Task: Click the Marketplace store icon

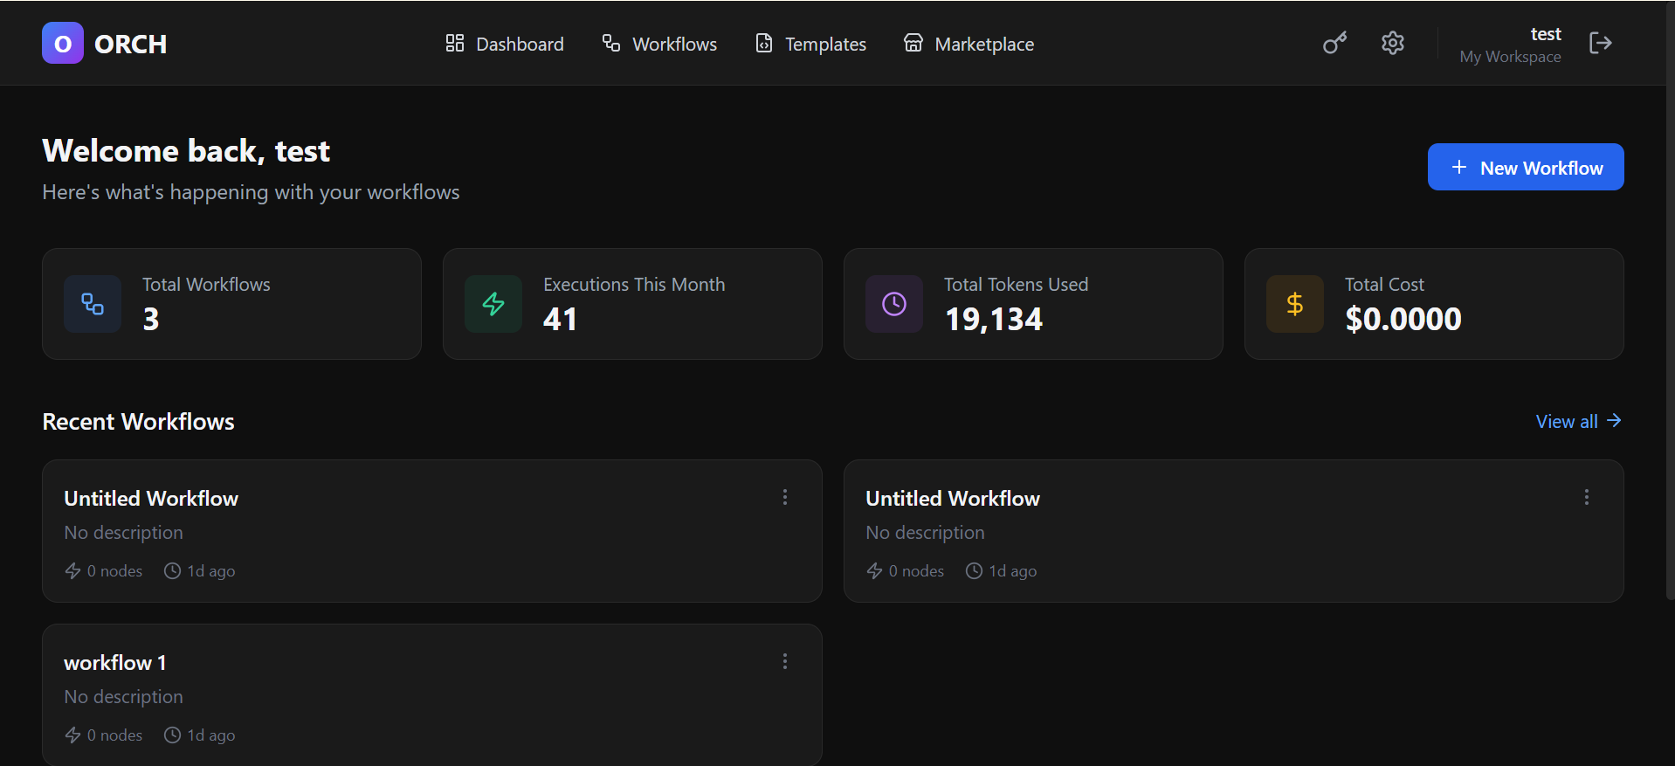Action: 913,43
